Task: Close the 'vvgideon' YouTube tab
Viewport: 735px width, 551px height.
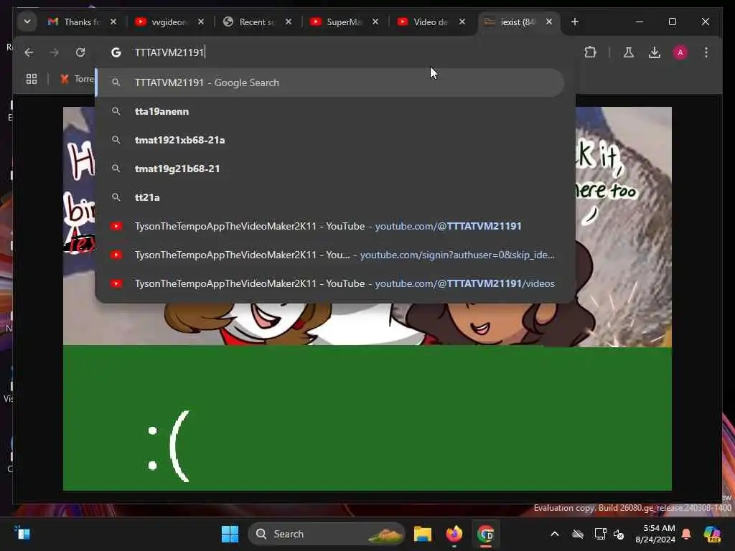Action: (201, 22)
